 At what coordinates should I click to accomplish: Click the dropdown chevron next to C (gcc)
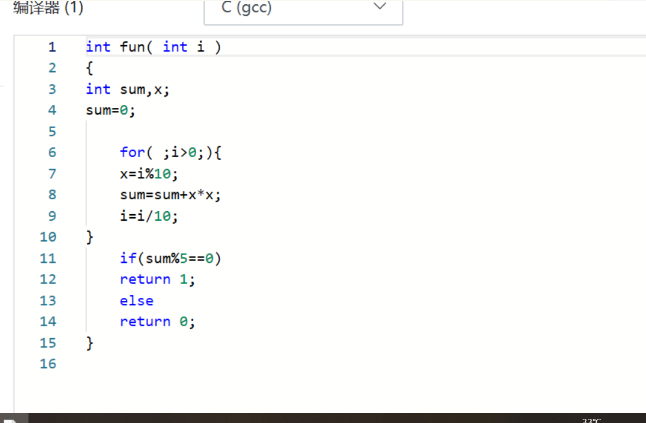[379, 6]
